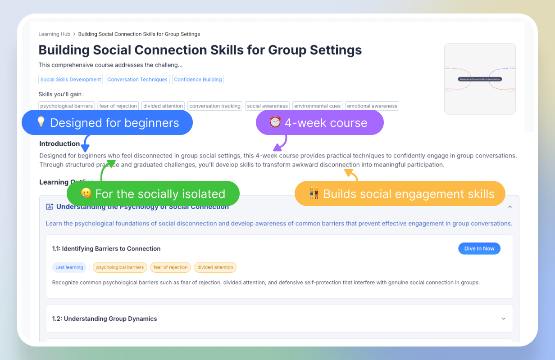555x360 pixels.
Task: Expand the 1.2: Understanding Group Dynamics lesson
Action: pyautogui.click(x=503, y=318)
